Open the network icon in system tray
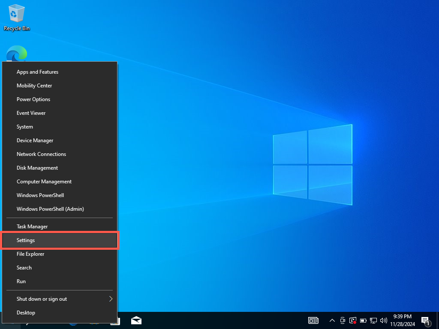Image resolution: width=439 pixels, height=329 pixels. [373, 320]
